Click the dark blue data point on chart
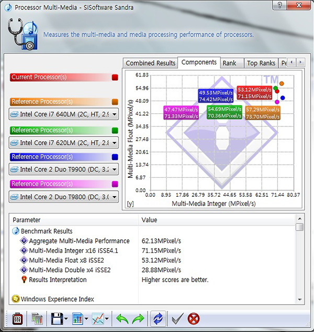The height and width of the screenshot is (332, 314). pyautogui.click(x=283, y=98)
